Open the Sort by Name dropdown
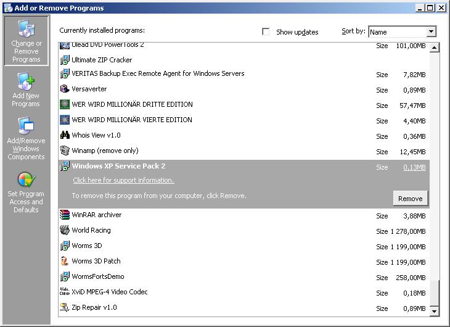Viewport: 450px width, 327px height. tap(431, 31)
